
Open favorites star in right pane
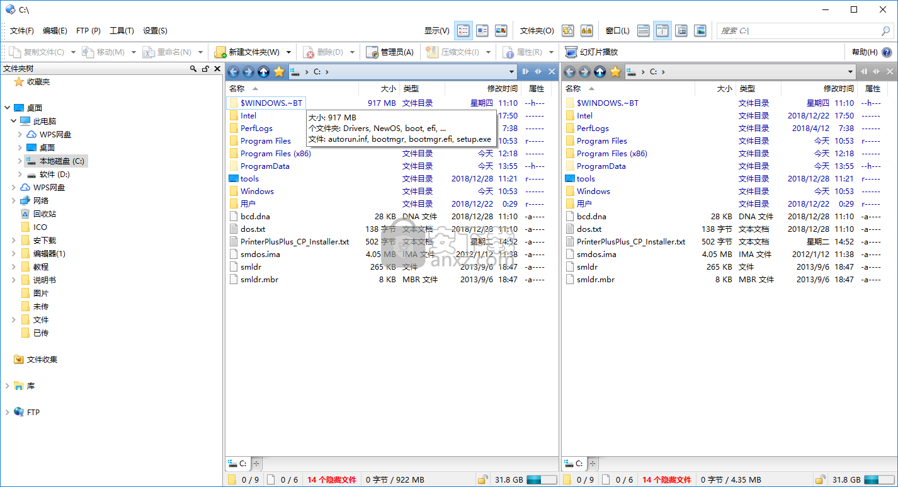coord(615,72)
